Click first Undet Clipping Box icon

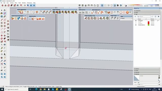click(x=18, y=12)
